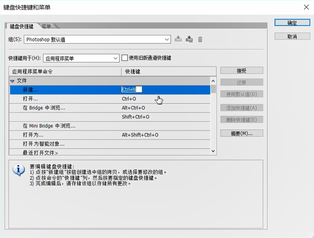The height and width of the screenshot is (238, 314).
Task: Click the 接受 button
Action: tap(242, 70)
